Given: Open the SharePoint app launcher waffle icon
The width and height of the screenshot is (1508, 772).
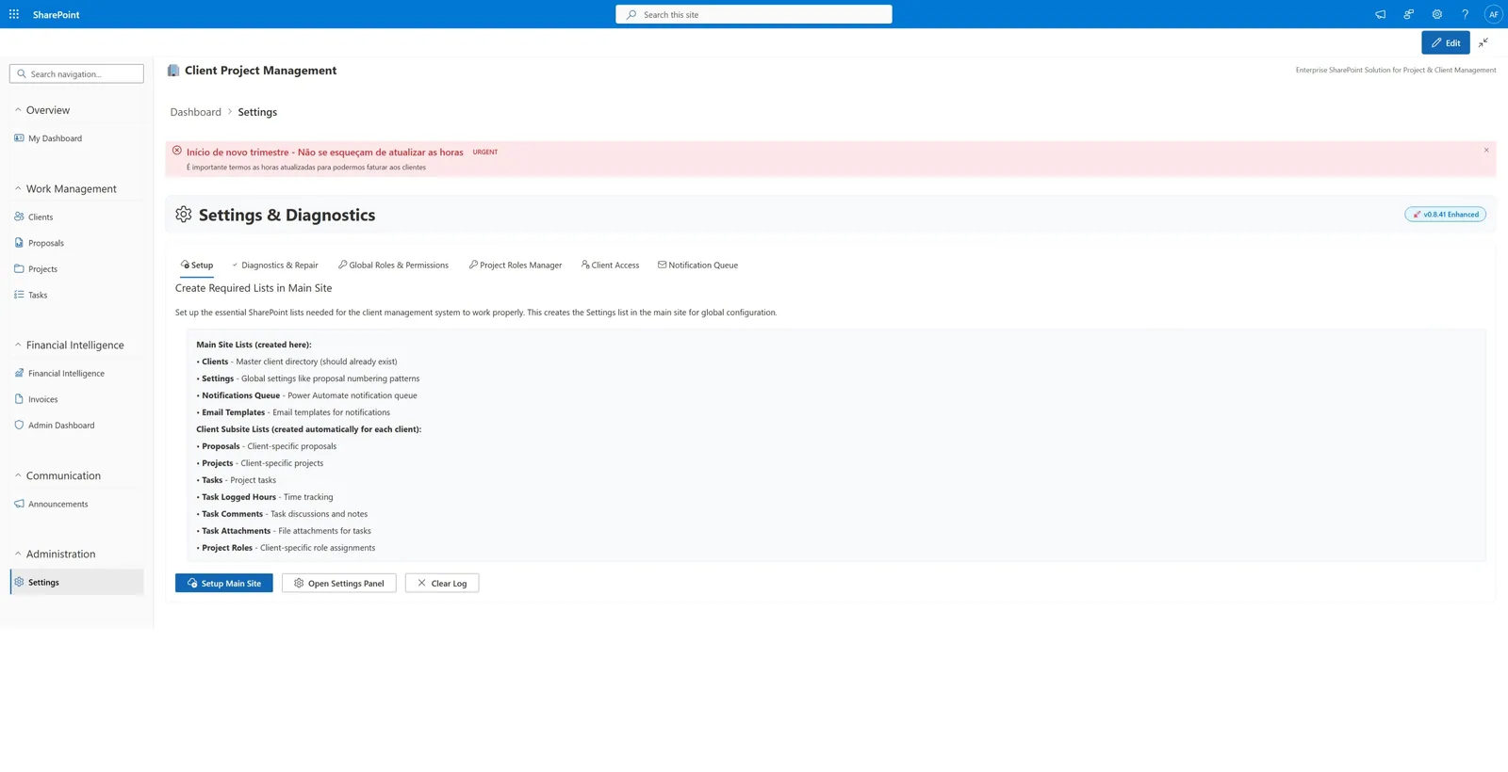Looking at the screenshot, I should [14, 14].
